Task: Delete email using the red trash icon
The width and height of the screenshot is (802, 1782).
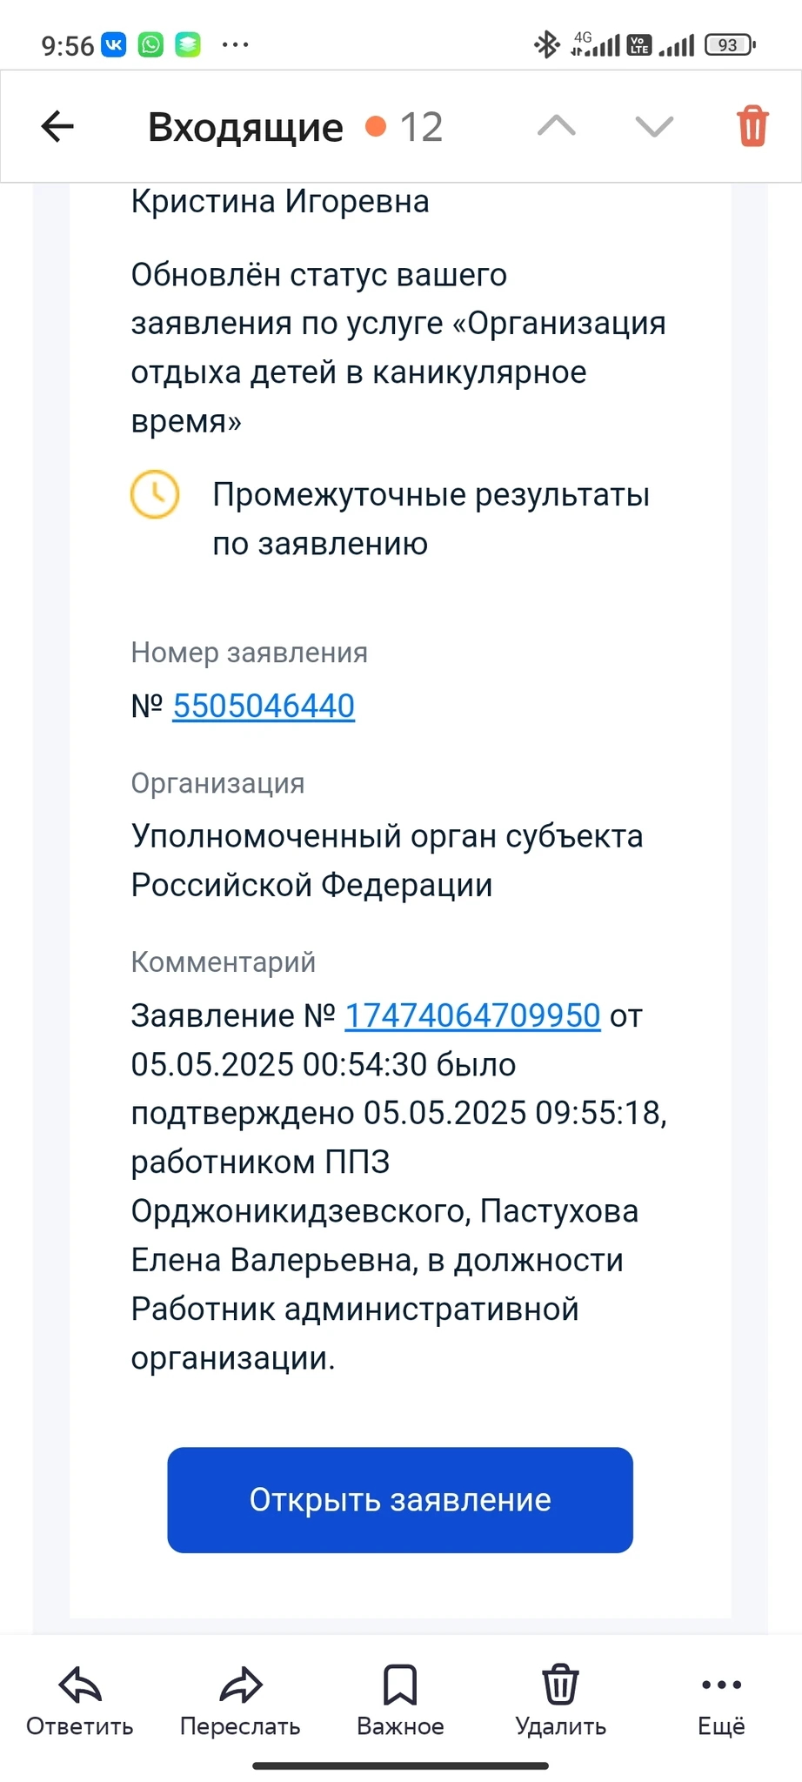Action: coord(752,127)
